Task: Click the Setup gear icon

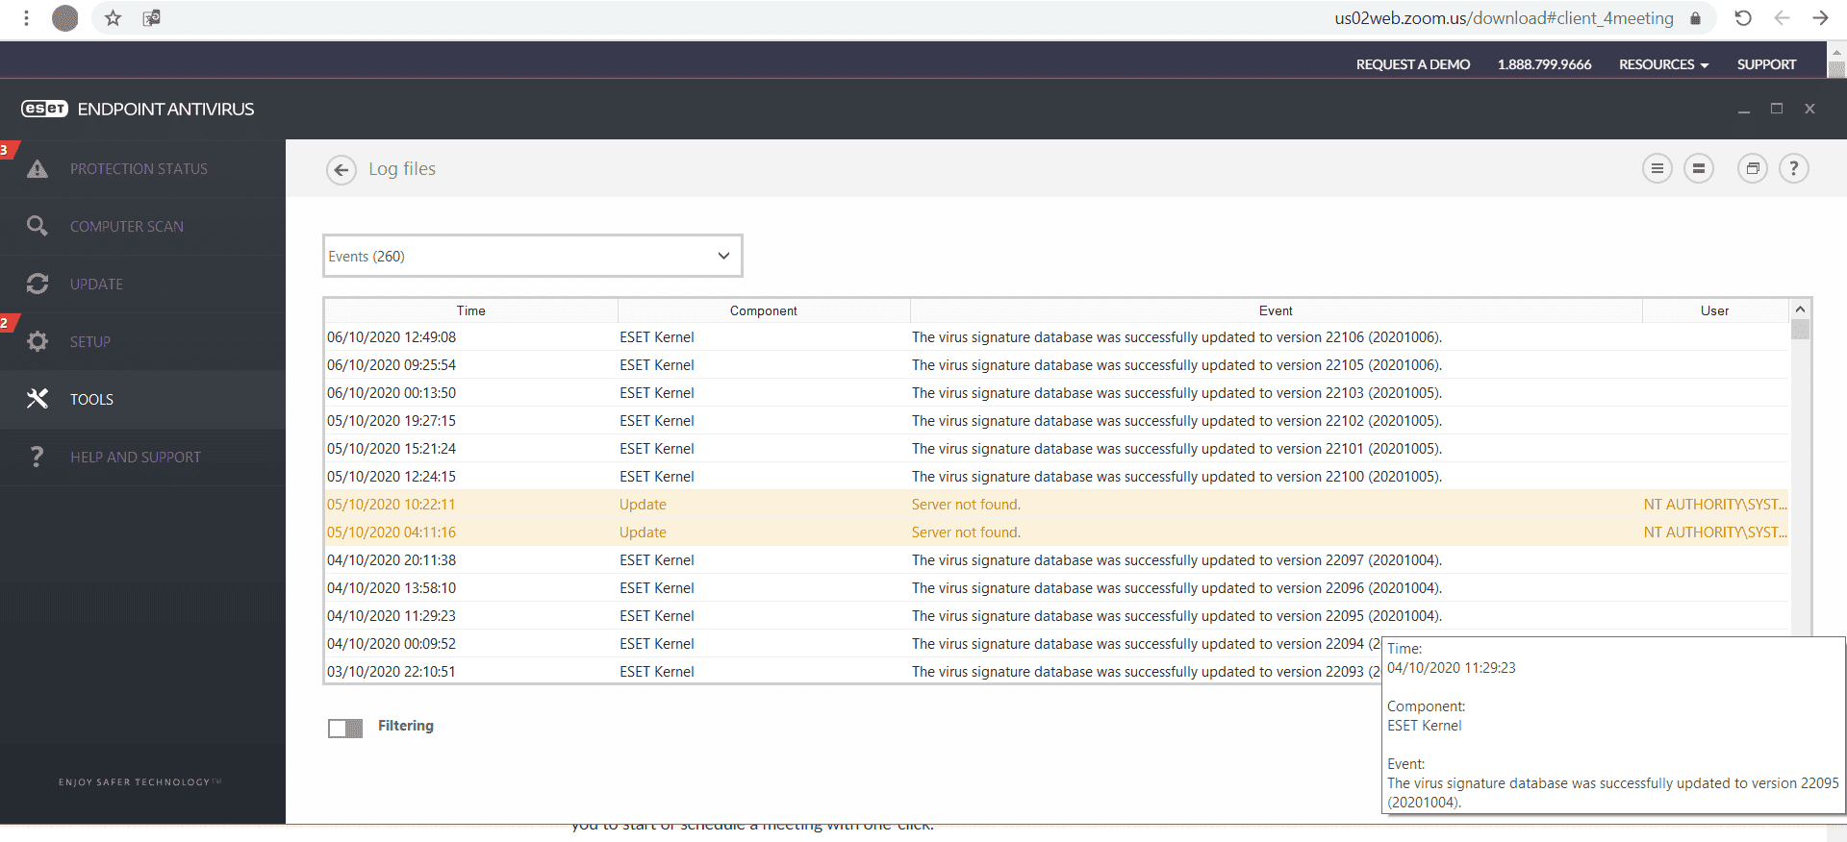Action: click(x=38, y=341)
